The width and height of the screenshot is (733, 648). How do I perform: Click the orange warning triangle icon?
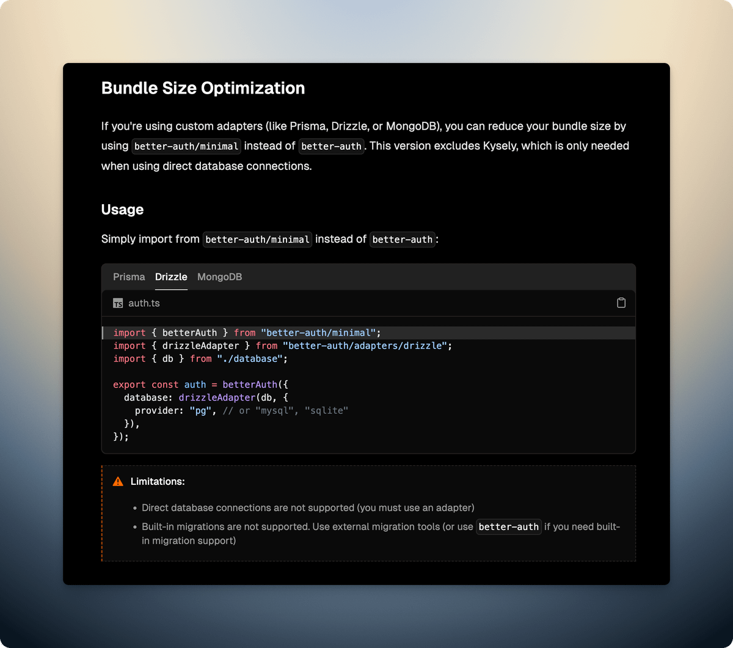click(x=118, y=482)
